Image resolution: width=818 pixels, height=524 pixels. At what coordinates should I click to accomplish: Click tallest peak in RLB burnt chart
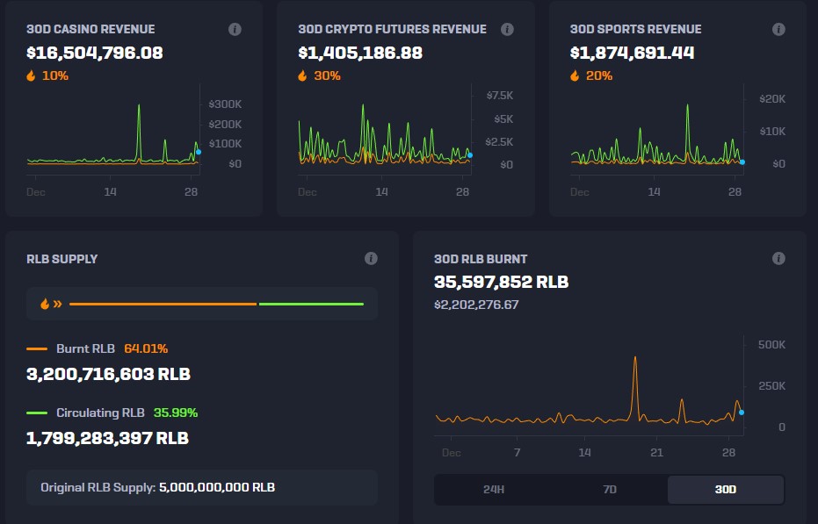point(635,358)
